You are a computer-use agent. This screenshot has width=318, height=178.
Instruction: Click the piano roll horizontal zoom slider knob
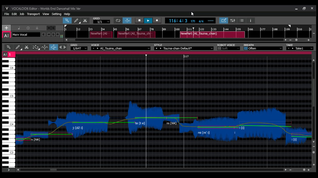(304, 170)
